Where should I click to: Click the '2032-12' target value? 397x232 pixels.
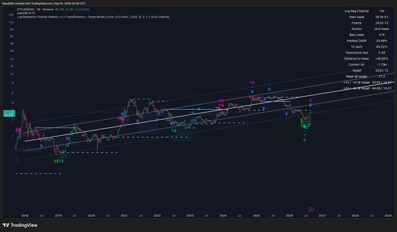pos(382,71)
